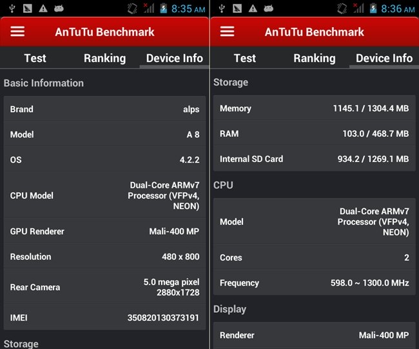Viewport: 419px width, 349px height.
Task: Tap the Cores row
Action: 314,257
